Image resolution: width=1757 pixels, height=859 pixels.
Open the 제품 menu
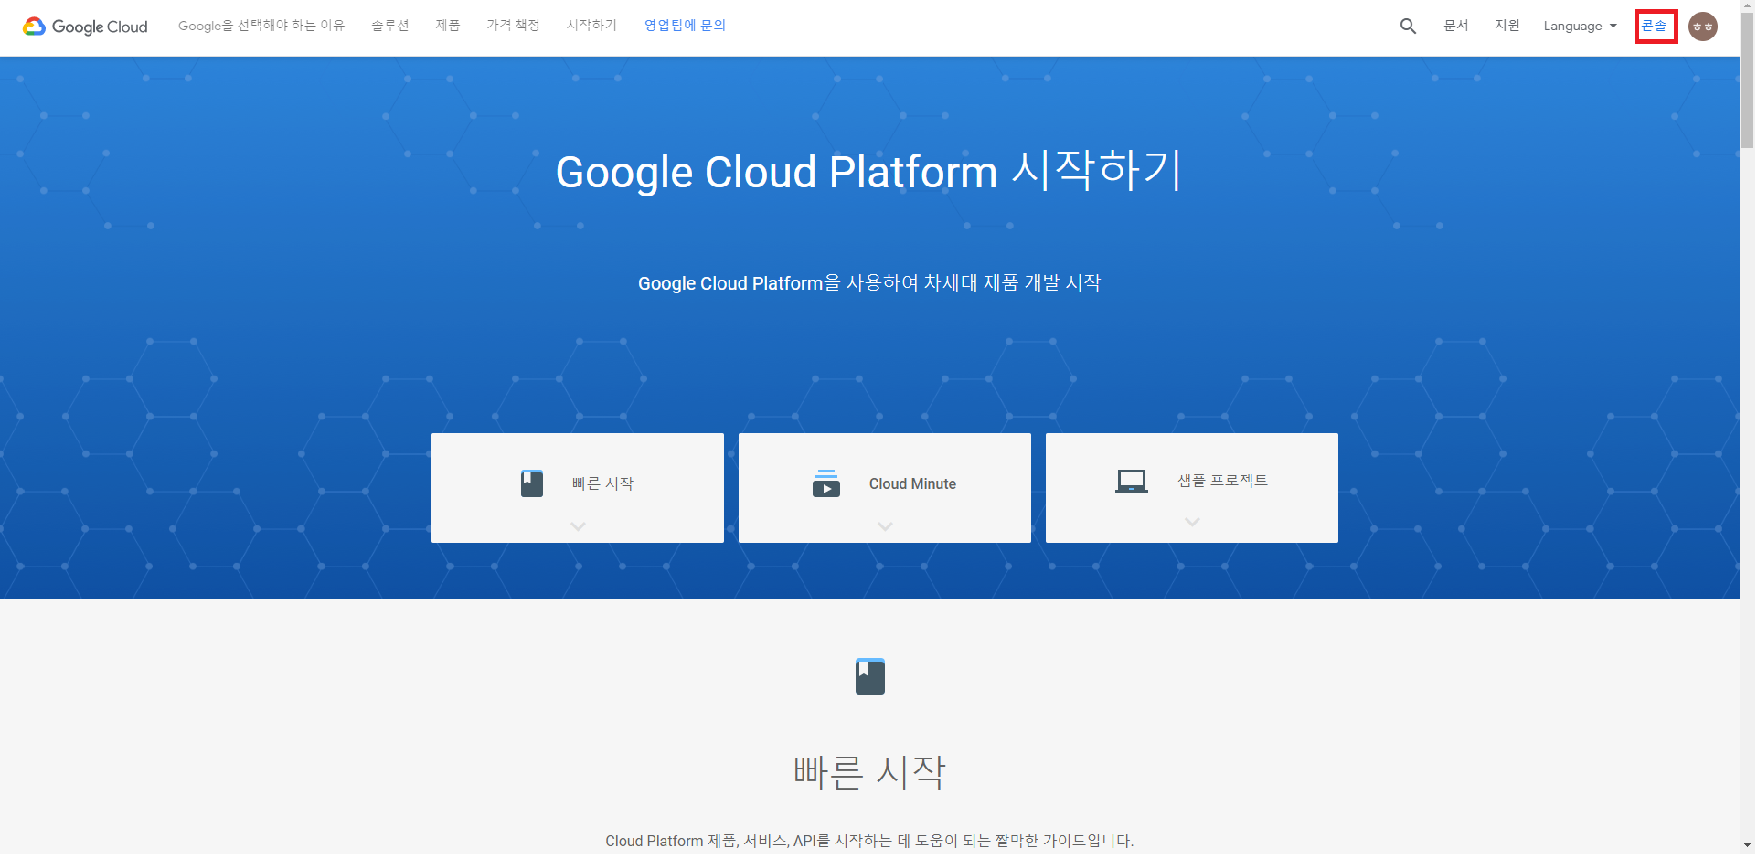pyautogui.click(x=448, y=26)
